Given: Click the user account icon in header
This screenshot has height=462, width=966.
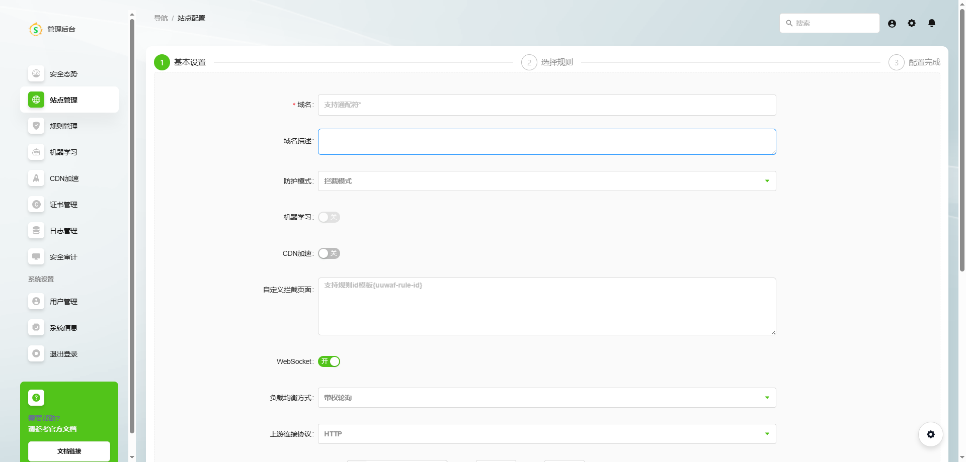Looking at the screenshot, I should [892, 24].
